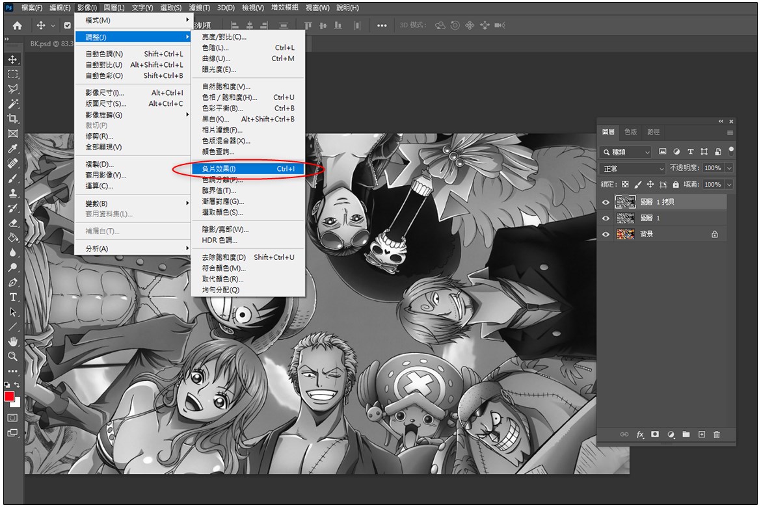Viewport: 761px width, 507px height.
Task: Expand the 變數(B) submenu
Action: click(x=132, y=203)
